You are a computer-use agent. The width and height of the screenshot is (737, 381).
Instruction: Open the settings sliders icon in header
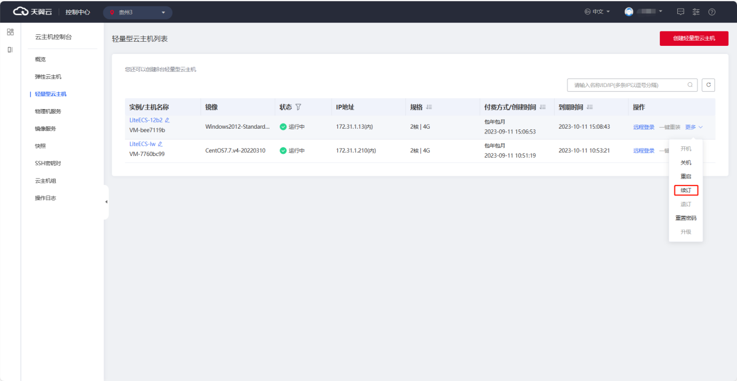(x=696, y=12)
